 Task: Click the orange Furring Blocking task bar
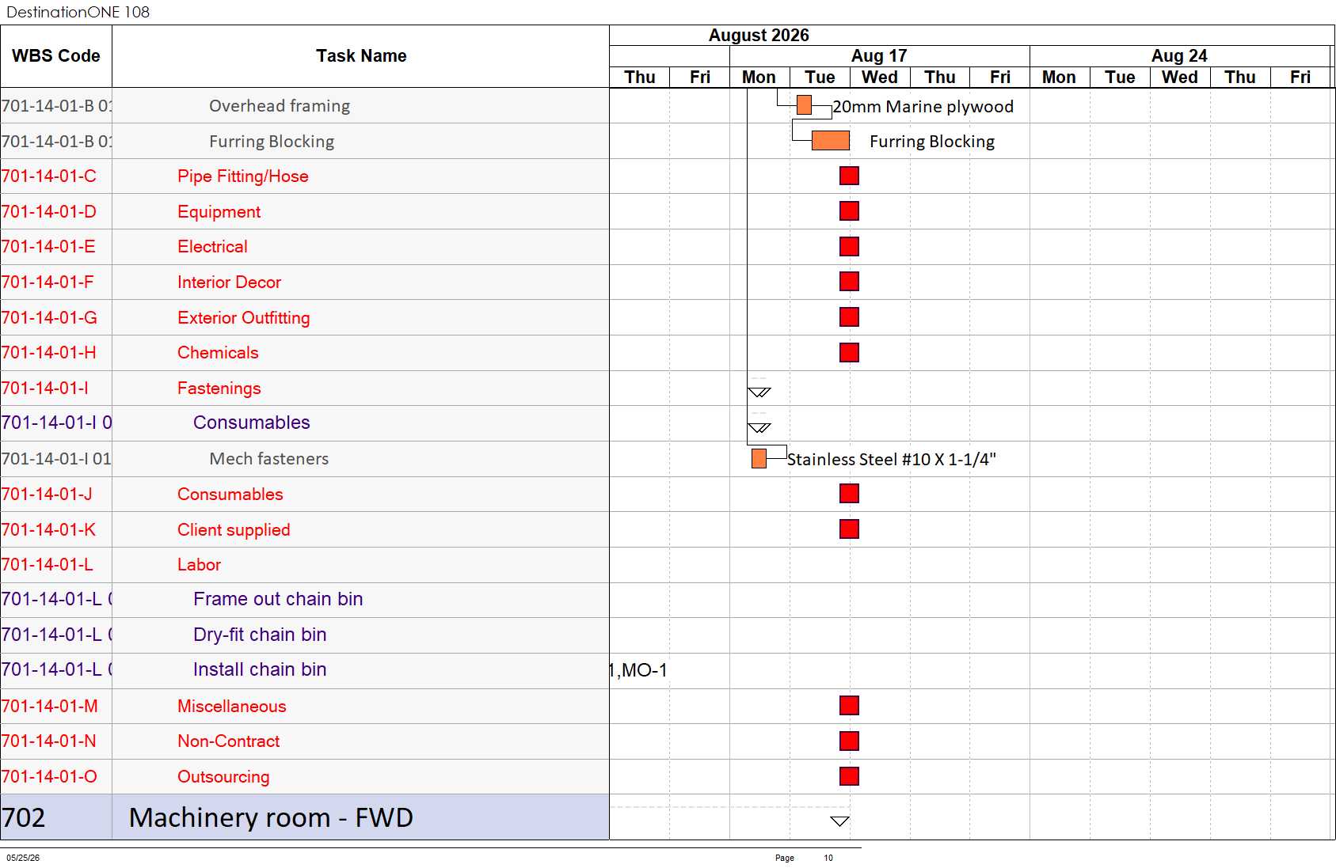[x=831, y=141]
